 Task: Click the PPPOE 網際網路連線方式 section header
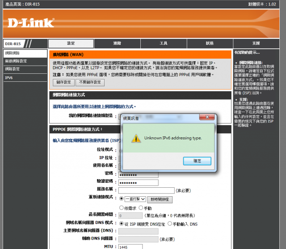[x=77, y=129]
